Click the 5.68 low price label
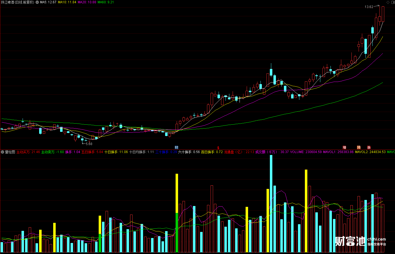Image resolution: width=395 pixels, height=254 pixels. tap(89, 144)
